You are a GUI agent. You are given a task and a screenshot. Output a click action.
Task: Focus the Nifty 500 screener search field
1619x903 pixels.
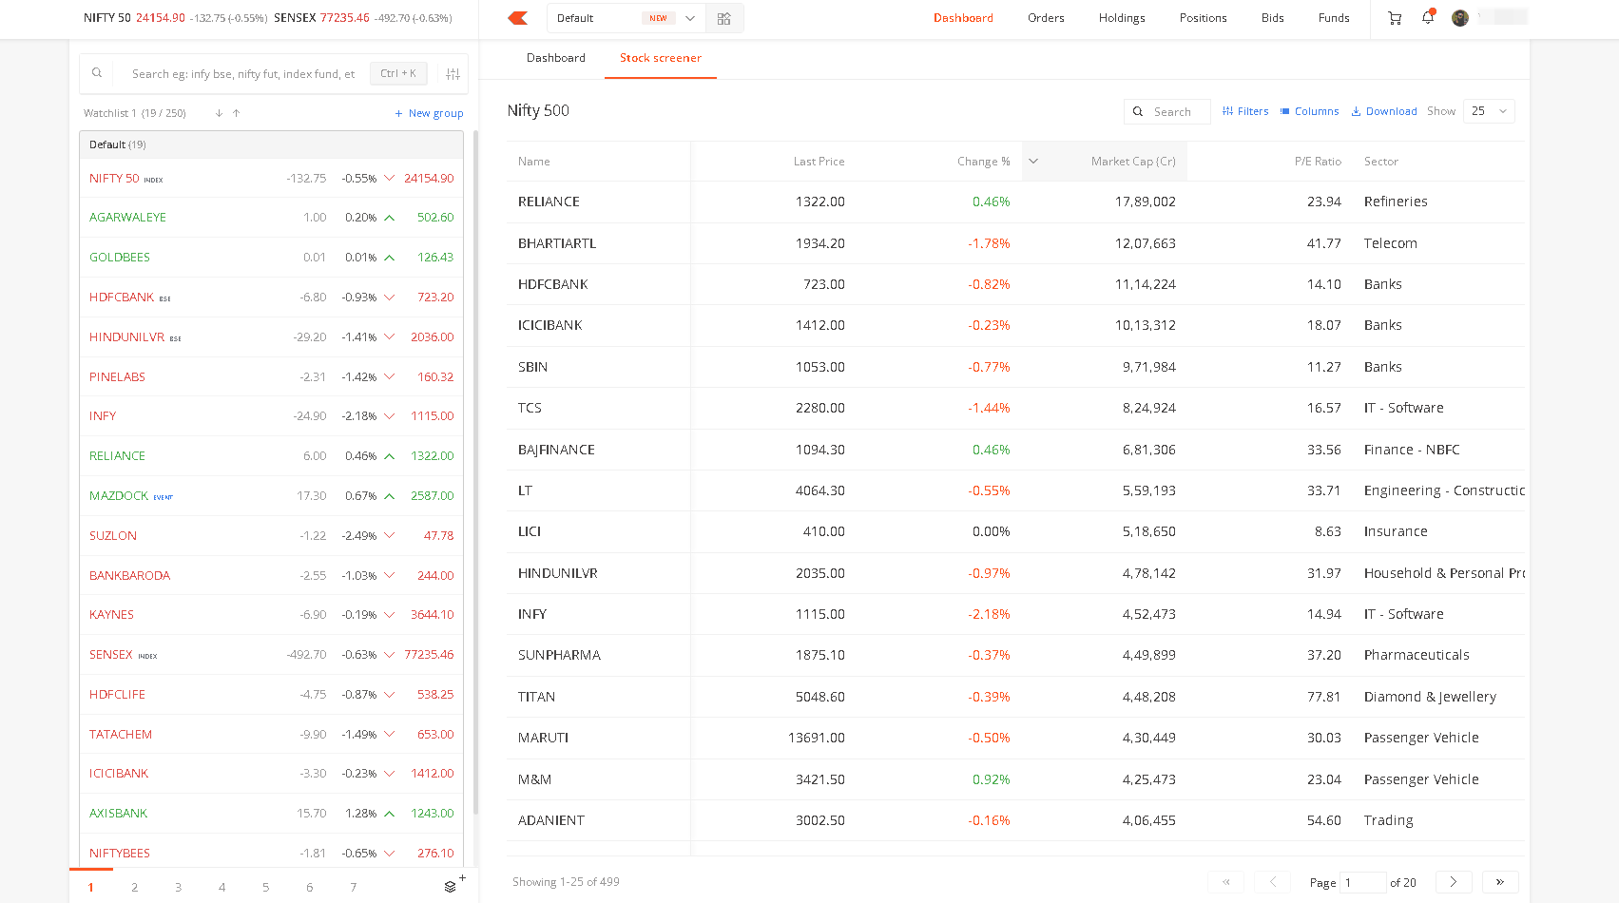coord(1167,111)
